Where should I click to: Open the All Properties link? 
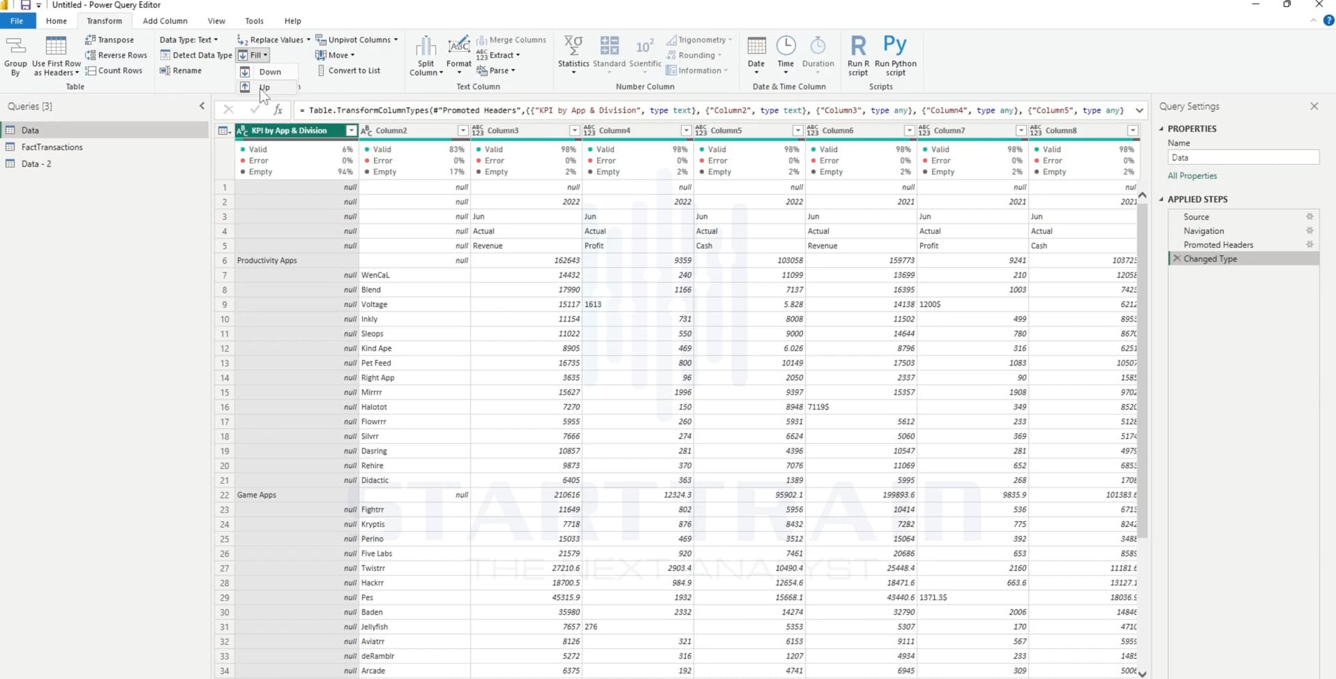tap(1192, 176)
